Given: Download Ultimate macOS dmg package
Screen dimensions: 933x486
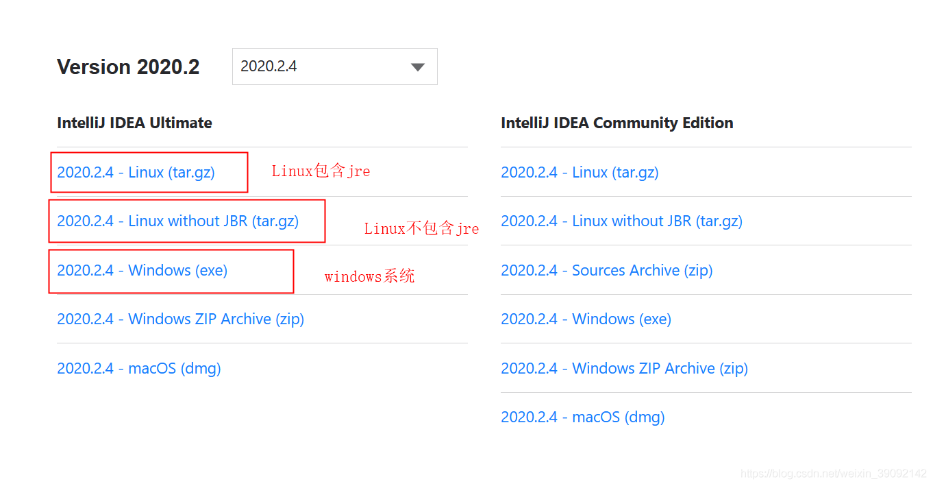Looking at the screenshot, I should [138, 368].
